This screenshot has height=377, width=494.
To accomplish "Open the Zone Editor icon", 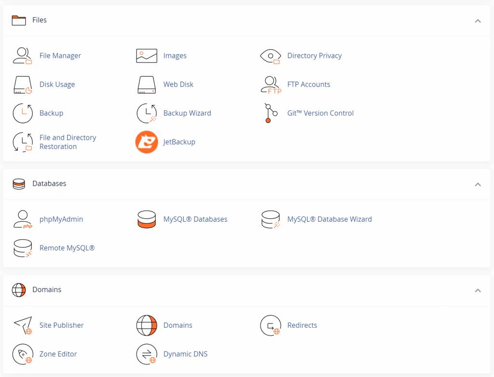I will 22,354.
